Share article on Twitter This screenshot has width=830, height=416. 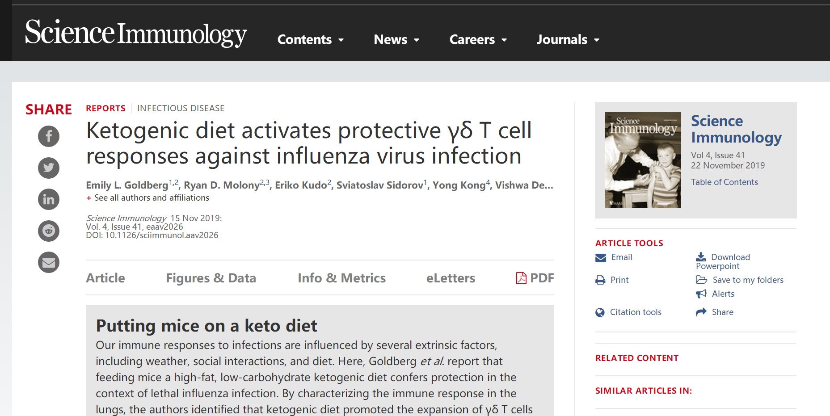pyautogui.click(x=49, y=168)
